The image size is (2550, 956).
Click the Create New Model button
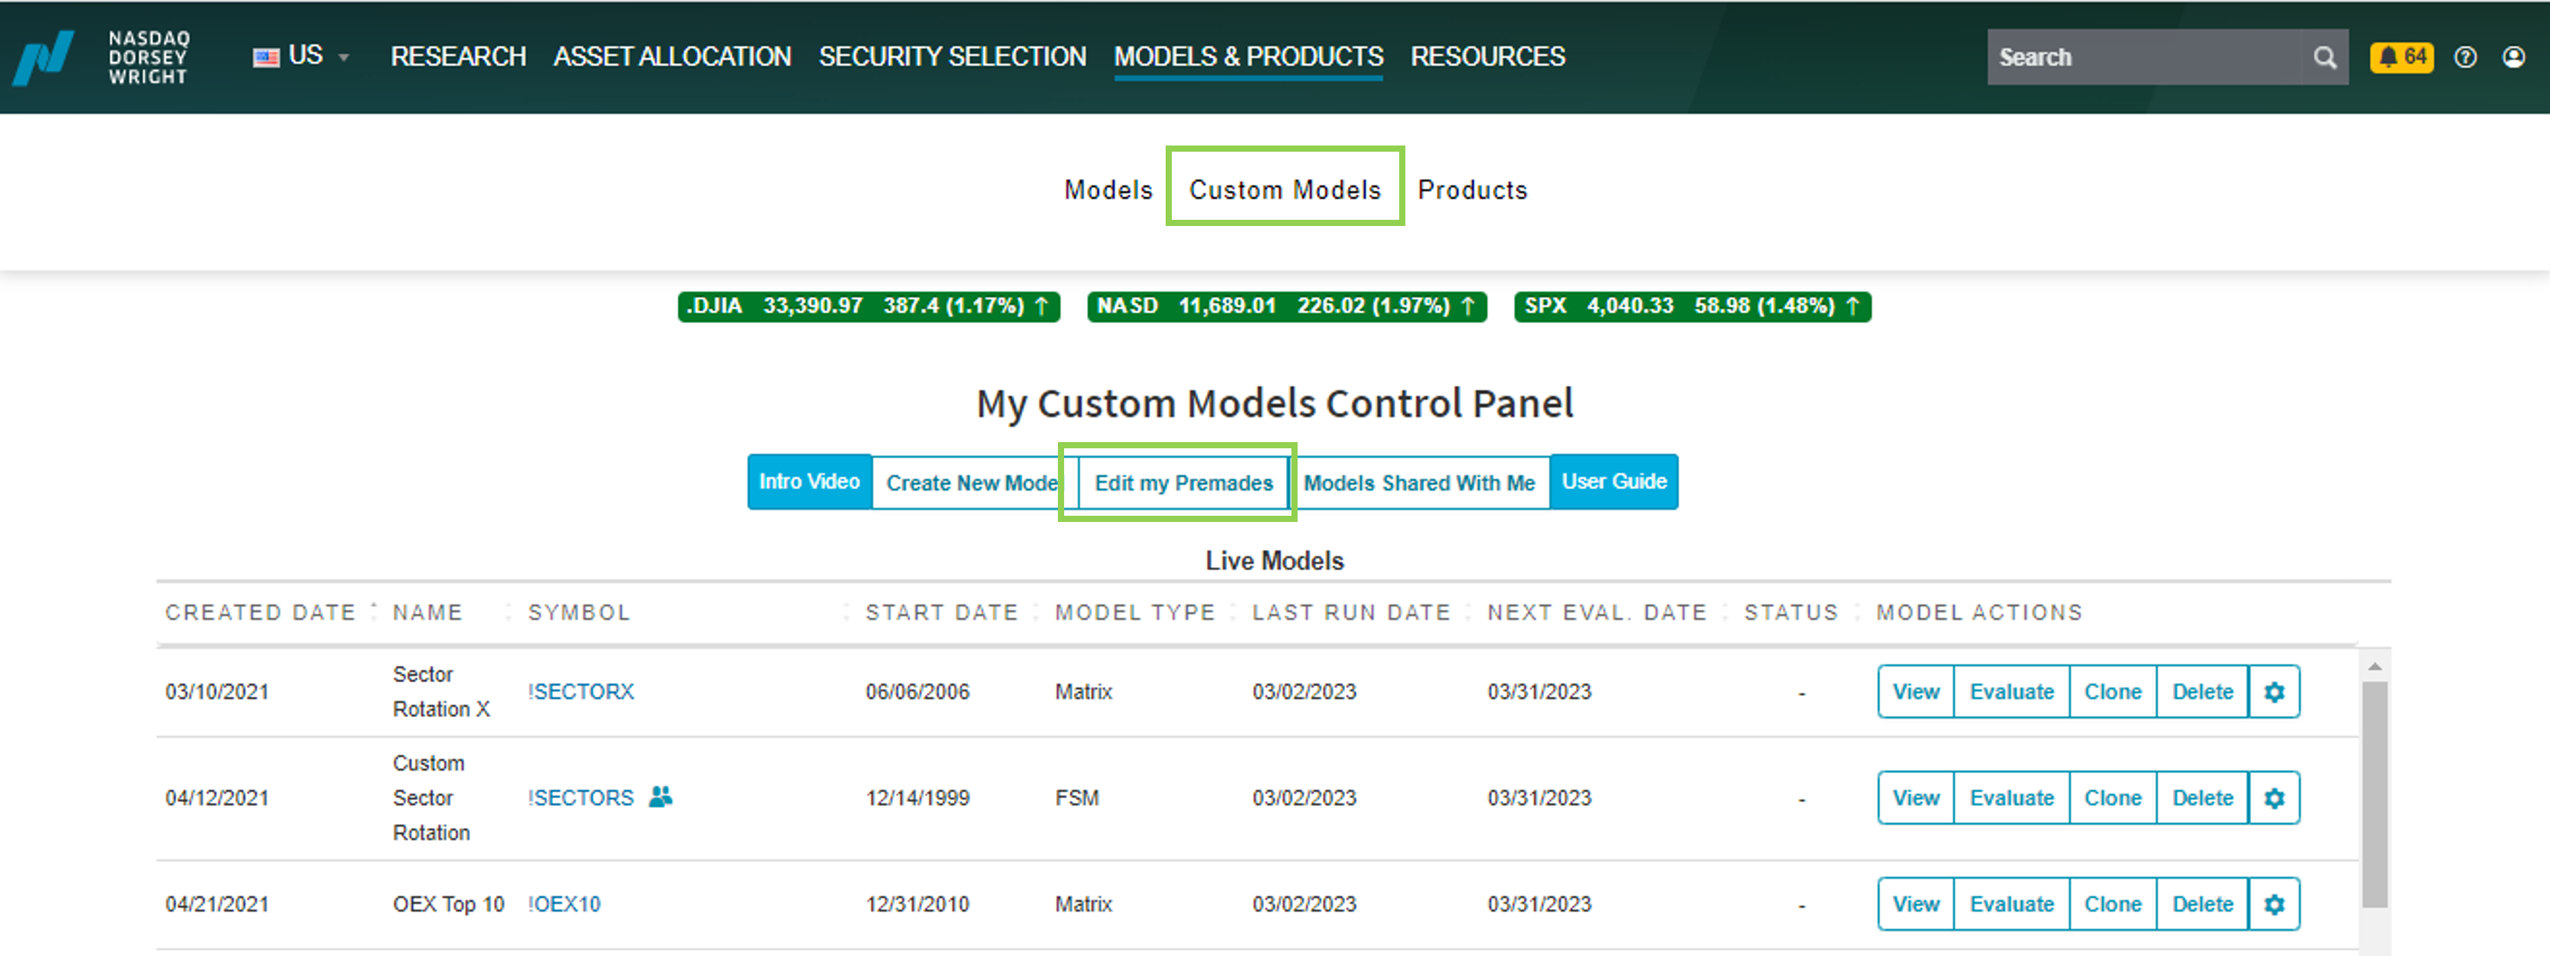click(971, 483)
